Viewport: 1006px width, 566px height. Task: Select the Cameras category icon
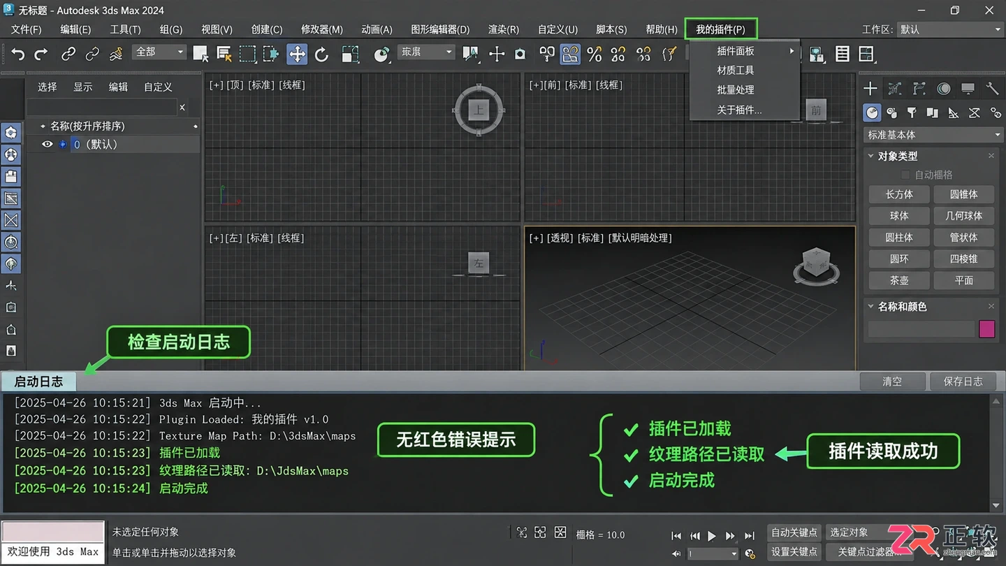[x=932, y=113]
